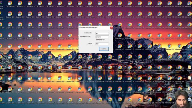
Task: Select the Chrome-012 desktop icon
Action: click(x=10, y=36)
